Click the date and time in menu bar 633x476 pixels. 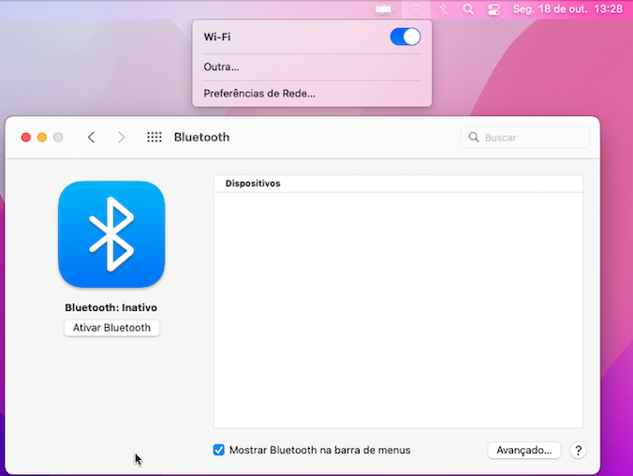567,8
